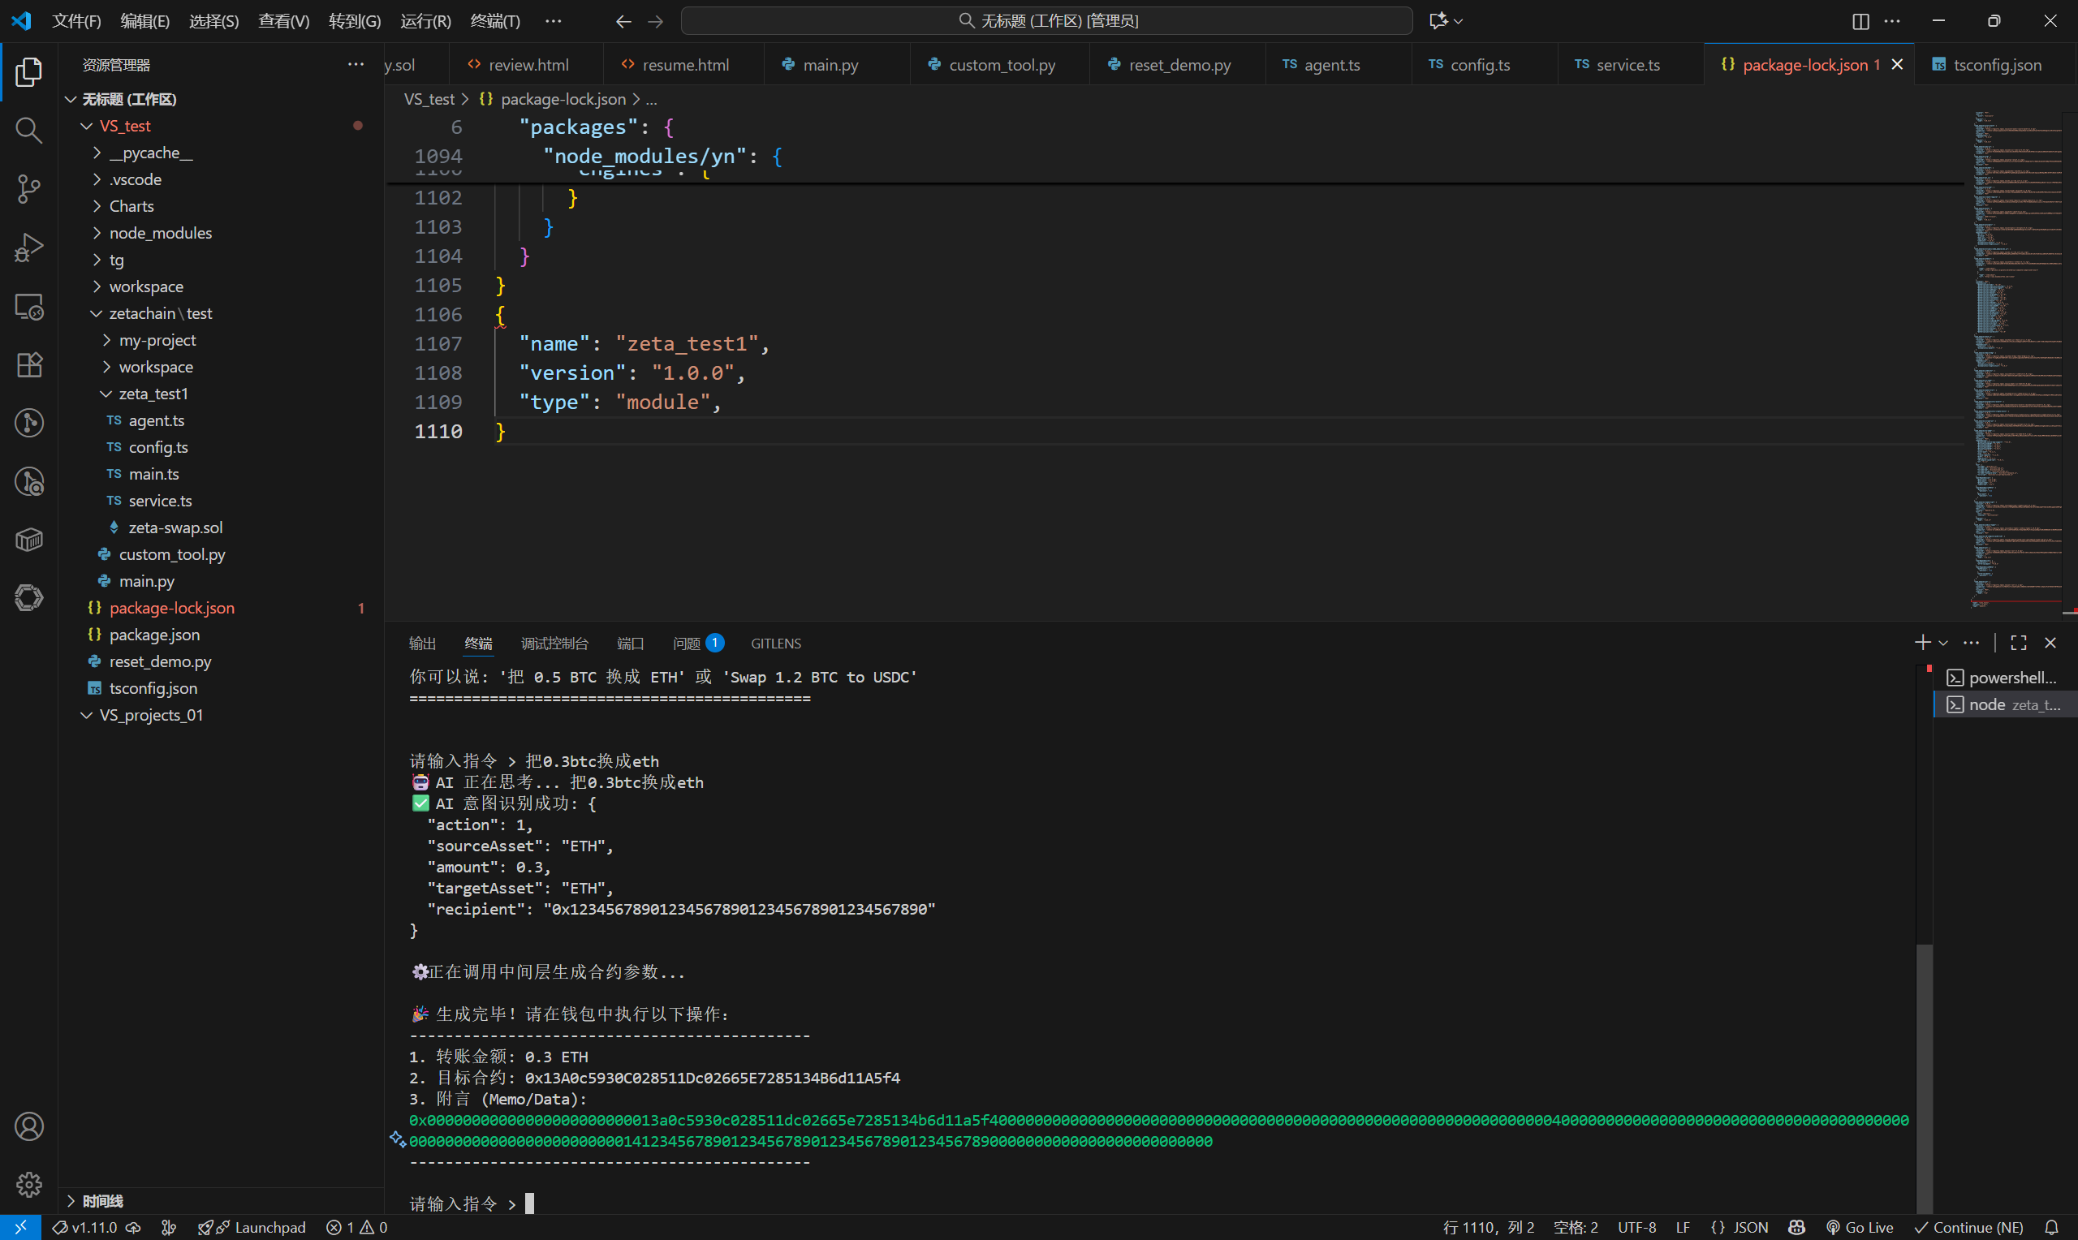Viewport: 2078px width, 1240px height.
Task: Close the package-lock.json tab
Action: click(1898, 64)
